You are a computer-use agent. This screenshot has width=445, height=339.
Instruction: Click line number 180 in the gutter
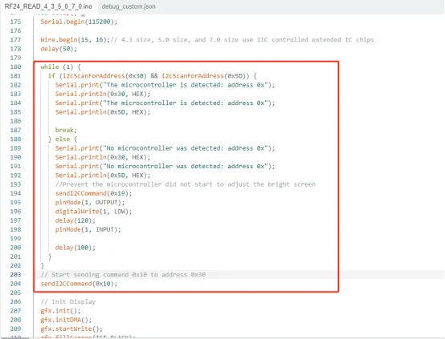coord(15,67)
